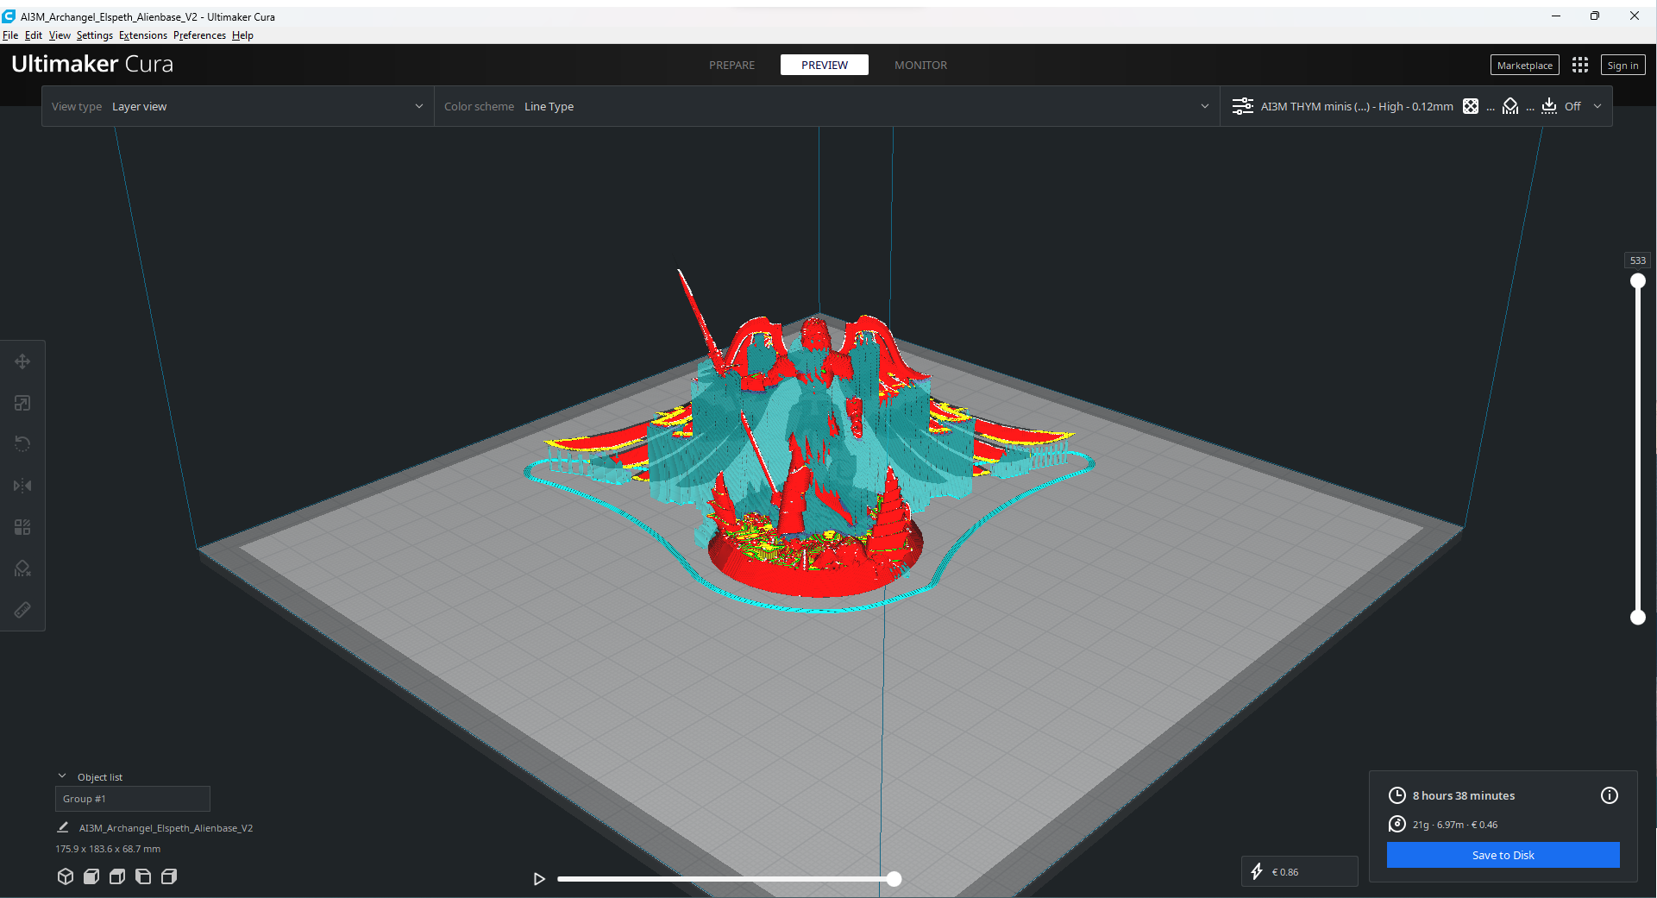Screen dimensions: 1657x898
Task: Expand the print settings profile panel
Action: [1416, 107]
